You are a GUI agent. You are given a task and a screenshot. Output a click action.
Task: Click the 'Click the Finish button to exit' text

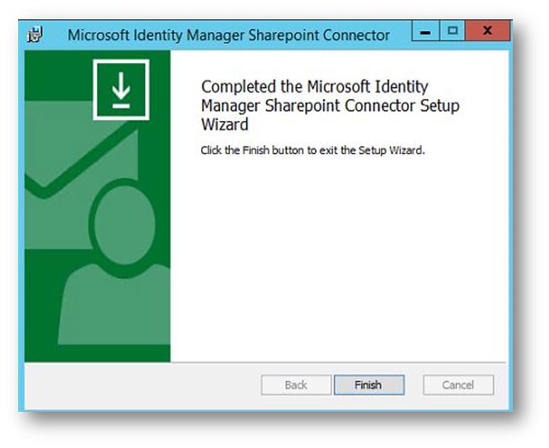[x=313, y=150]
